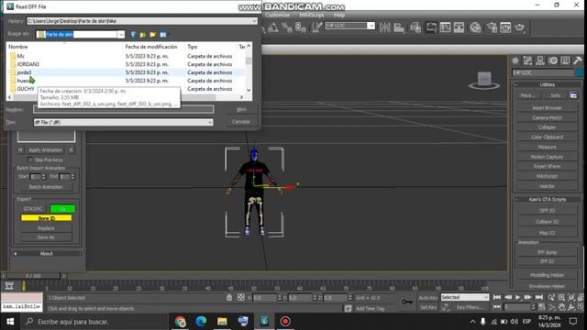Toggle the Auto Key button
This screenshot has width=587, height=330.
(x=428, y=297)
